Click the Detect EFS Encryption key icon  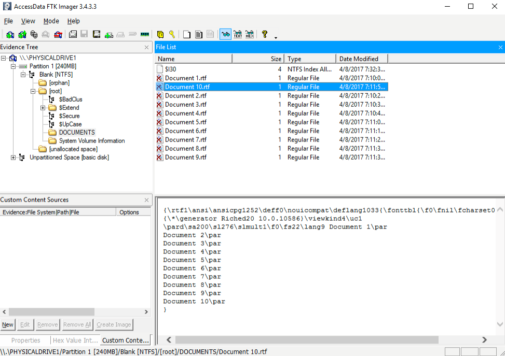click(x=172, y=35)
